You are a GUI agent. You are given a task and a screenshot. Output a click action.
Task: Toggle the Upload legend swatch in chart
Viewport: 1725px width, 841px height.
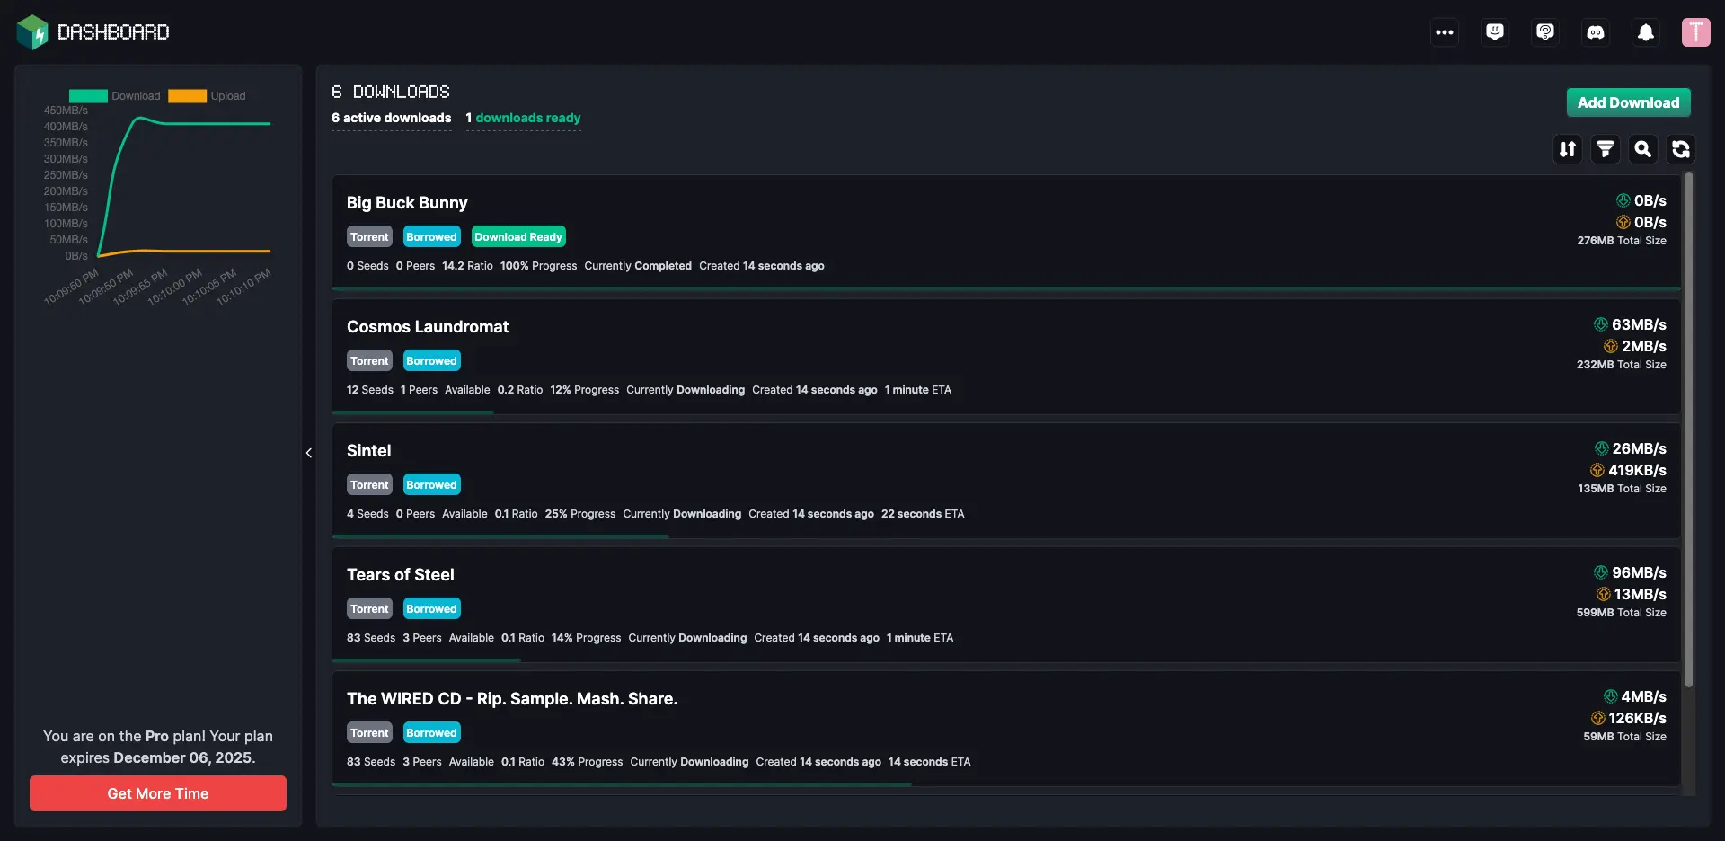pos(187,96)
